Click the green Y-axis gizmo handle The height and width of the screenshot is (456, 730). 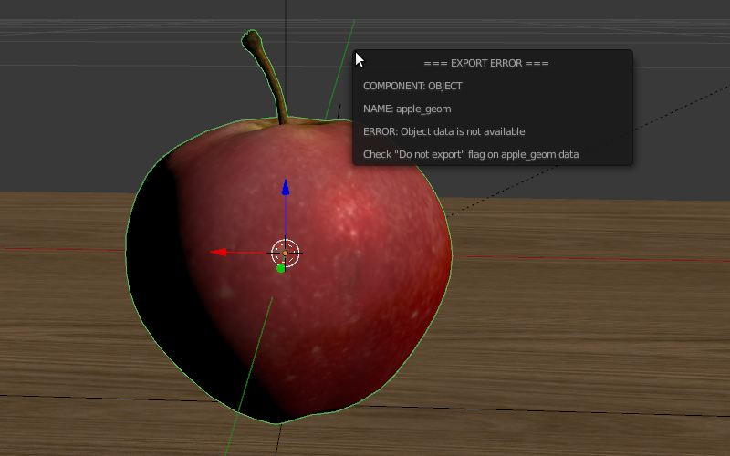tap(281, 268)
